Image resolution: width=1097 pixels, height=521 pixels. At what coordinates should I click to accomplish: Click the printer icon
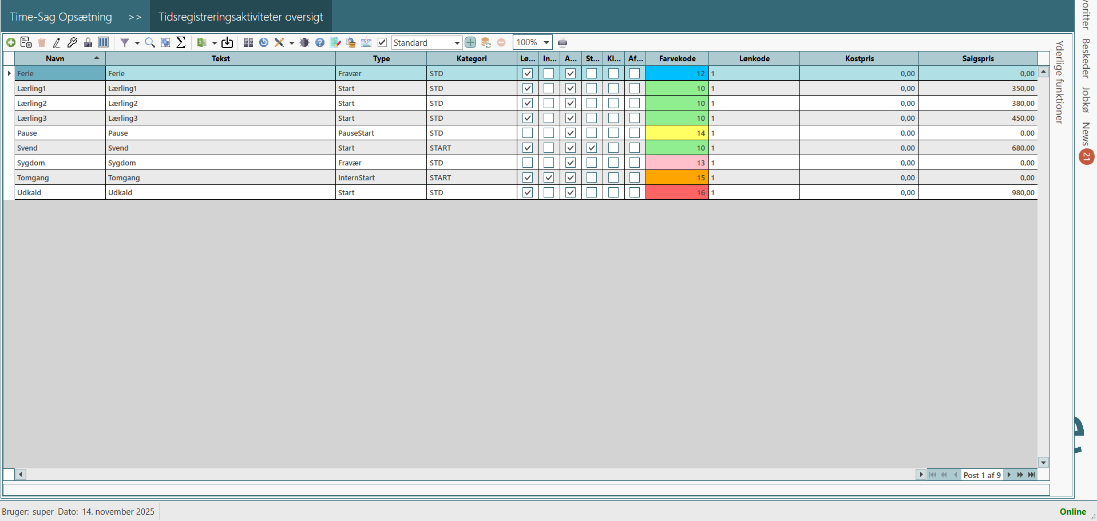563,43
